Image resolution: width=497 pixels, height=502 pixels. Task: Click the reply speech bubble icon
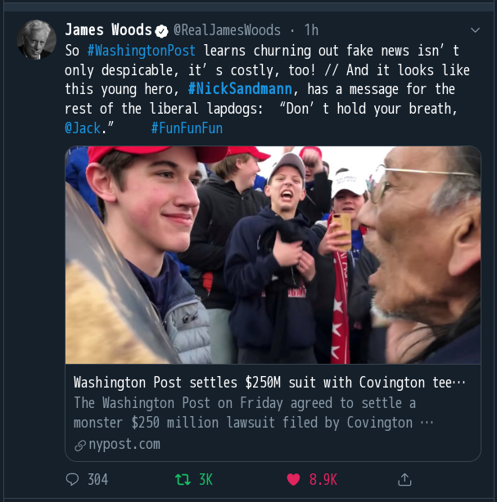73,480
